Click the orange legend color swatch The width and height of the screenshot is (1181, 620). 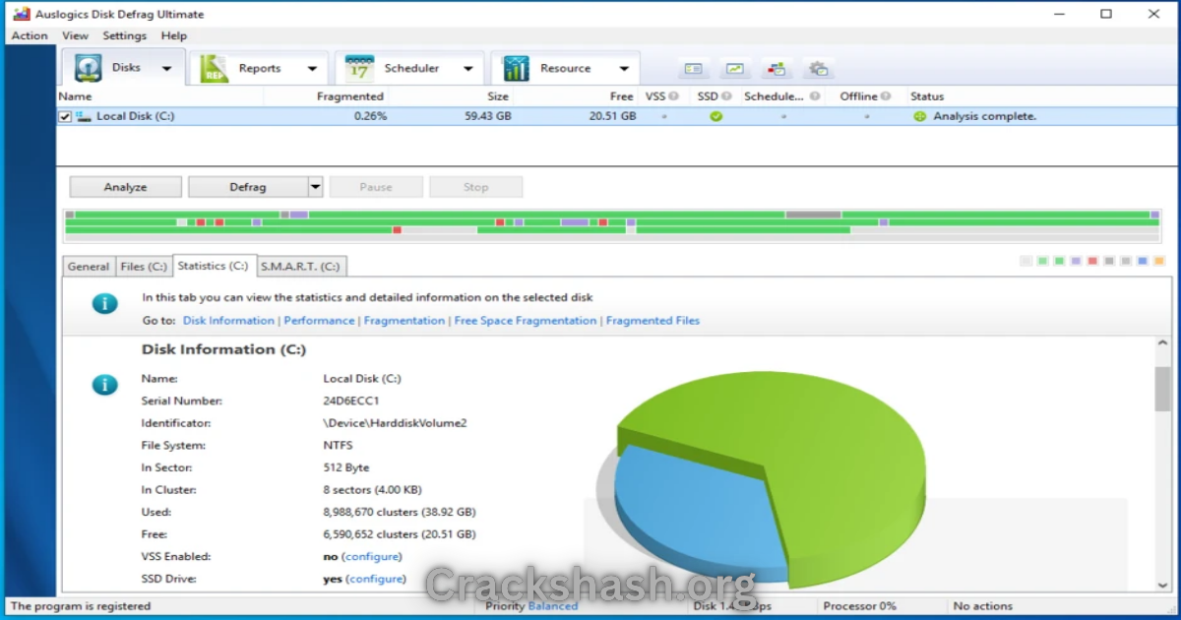[1159, 261]
